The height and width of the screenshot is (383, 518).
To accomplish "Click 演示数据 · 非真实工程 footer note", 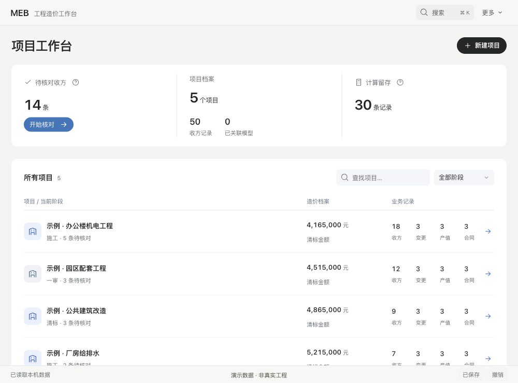I will [258, 375].
